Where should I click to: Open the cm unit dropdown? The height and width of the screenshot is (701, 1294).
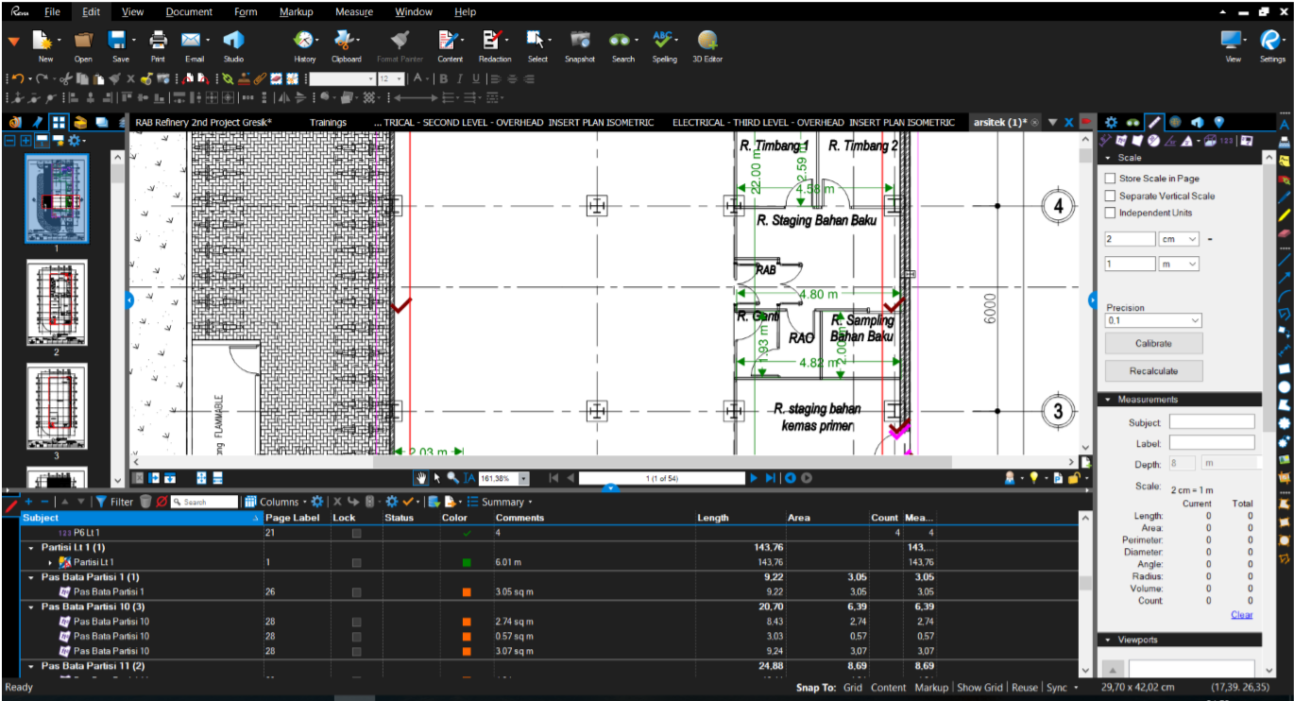(1179, 240)
